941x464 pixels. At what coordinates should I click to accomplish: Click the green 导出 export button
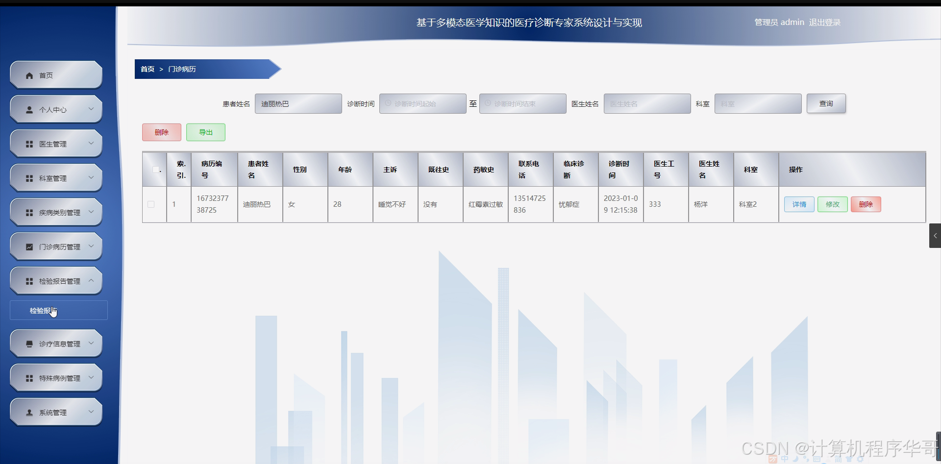[206, 132]
